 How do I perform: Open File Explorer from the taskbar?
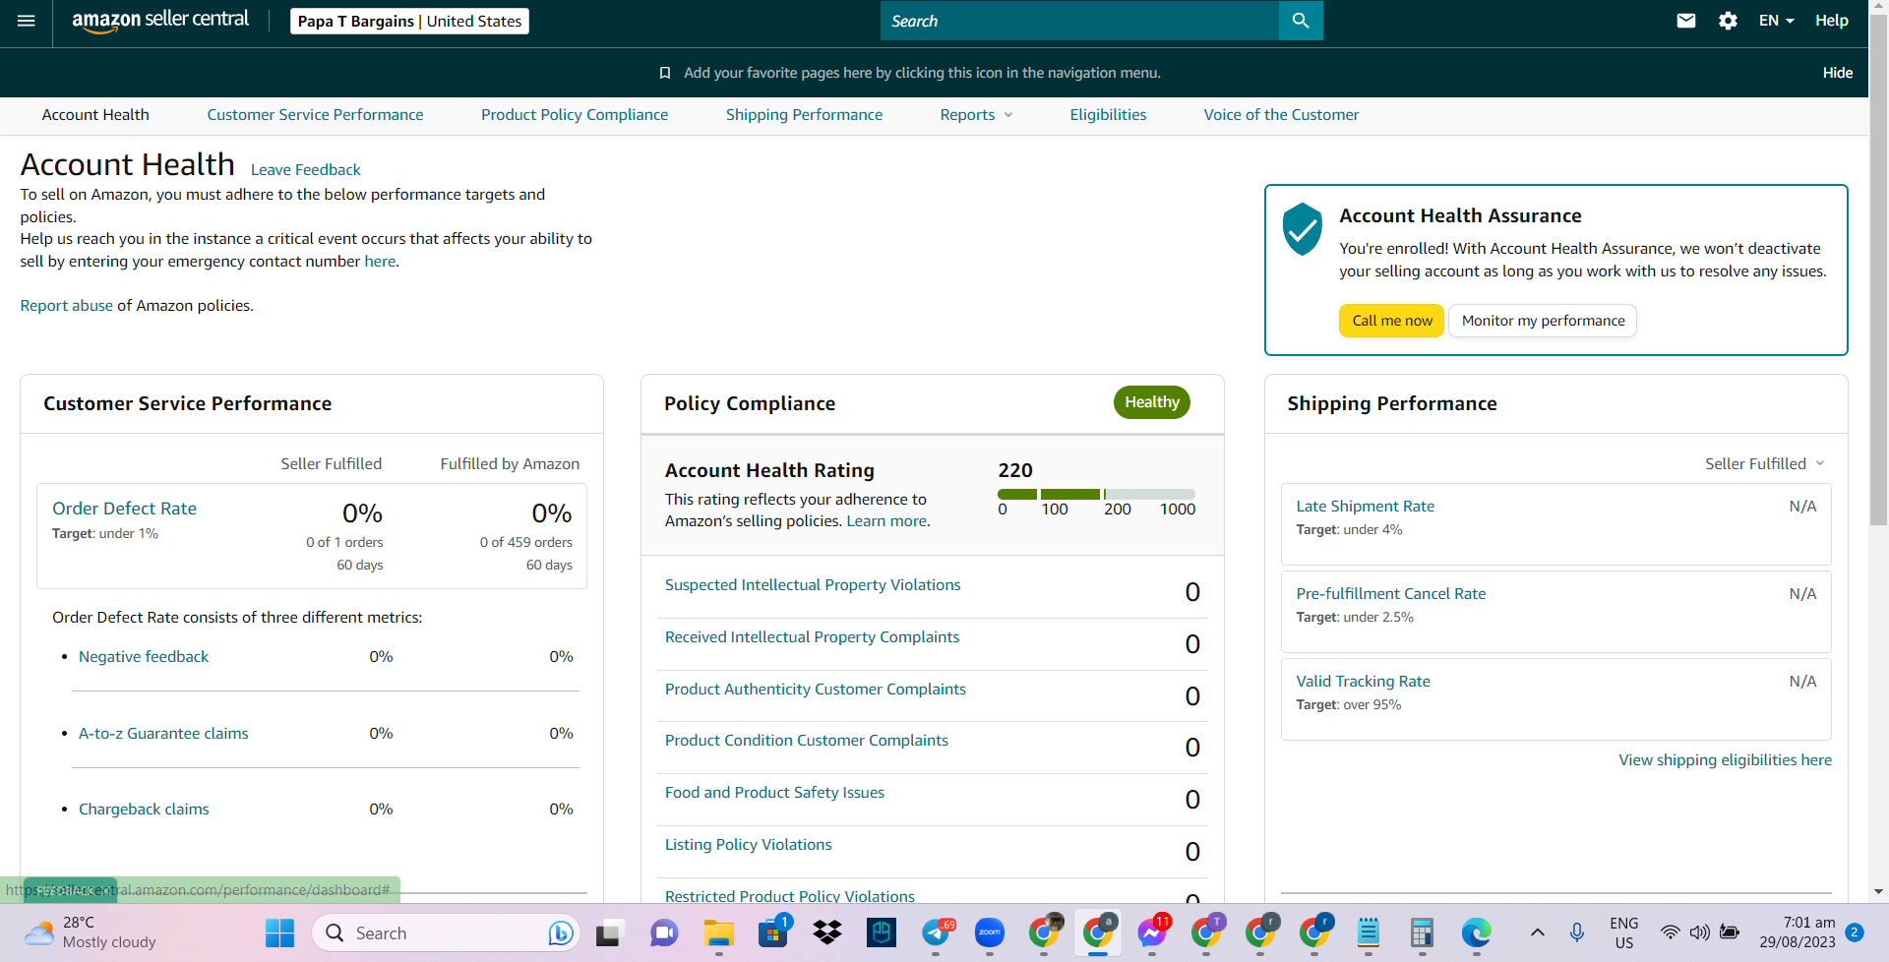click(719, 932)
